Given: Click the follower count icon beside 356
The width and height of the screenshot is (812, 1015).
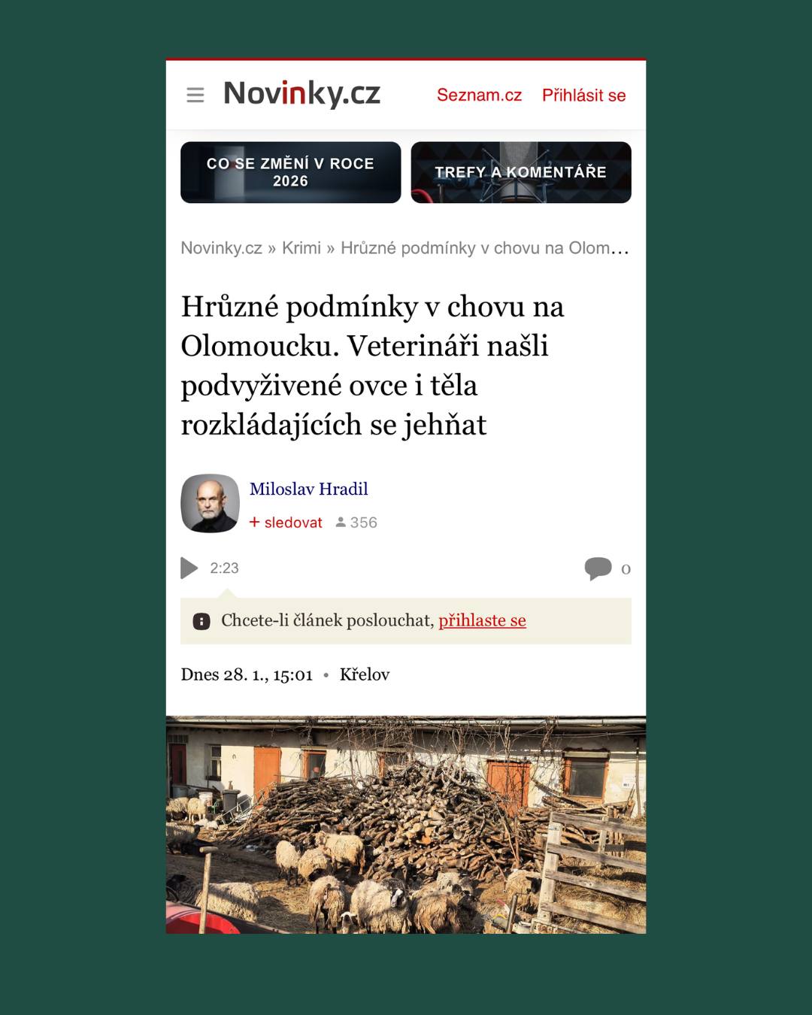Looking at the screenshot, I should pyautogui.click(x=341, y=522).
